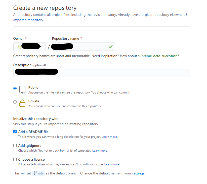Click the owner avatar icon

click(20, 47)
